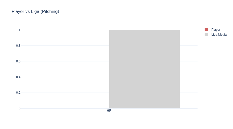The width and height of the screenshot is (233, 129).
Task: Select the gray Liga Median bar
Action: coord(144,69)
